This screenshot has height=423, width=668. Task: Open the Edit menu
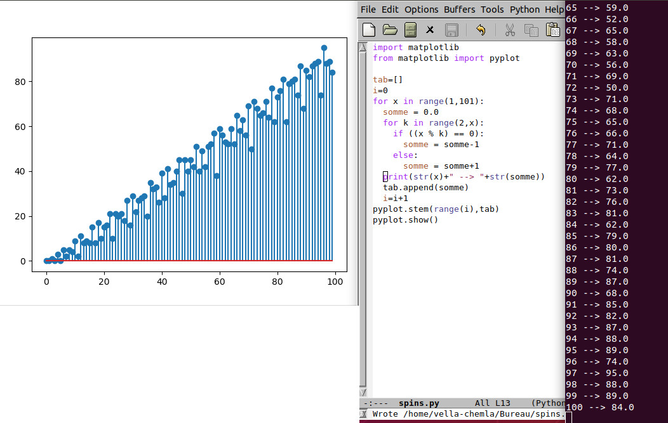pos(390,10)
